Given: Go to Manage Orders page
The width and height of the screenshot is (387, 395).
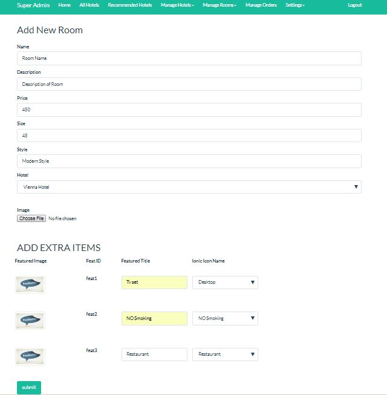Looking at the screenshot, I should pos(261,5).
